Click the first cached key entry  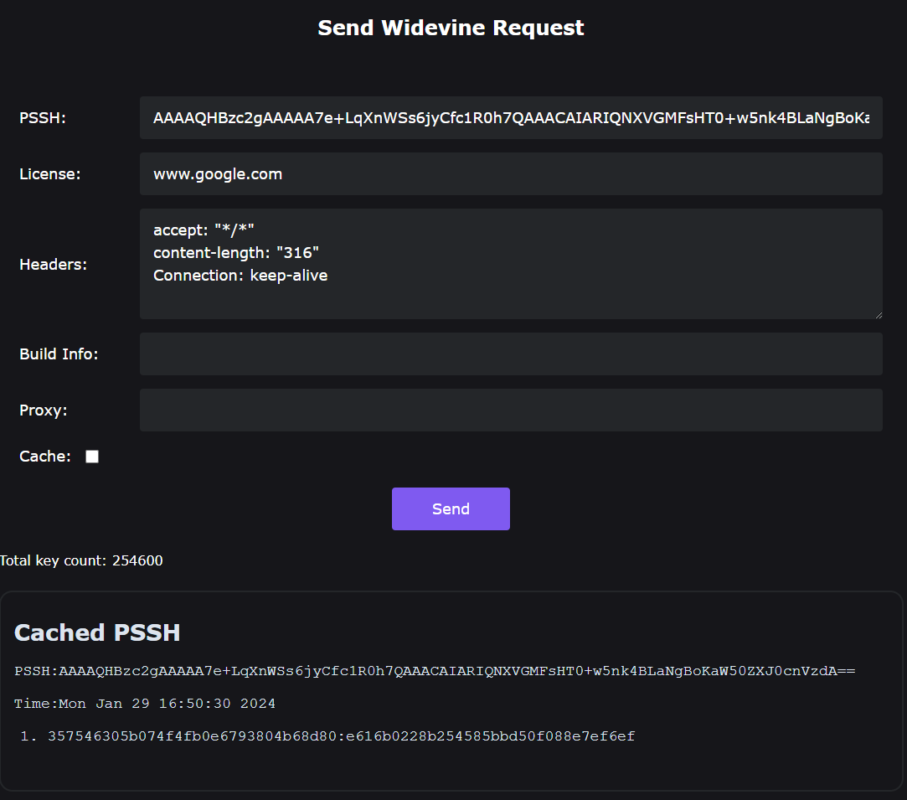tap(341, 736)
